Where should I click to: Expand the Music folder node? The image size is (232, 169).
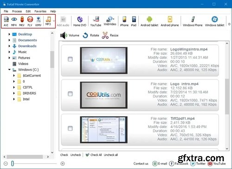pyautogui.click(x=9, y=52)
